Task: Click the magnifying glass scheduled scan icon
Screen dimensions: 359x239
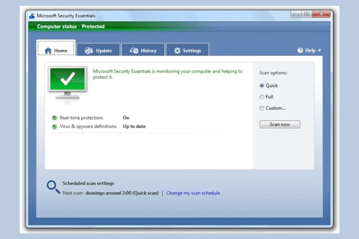Action: point(53,187)
